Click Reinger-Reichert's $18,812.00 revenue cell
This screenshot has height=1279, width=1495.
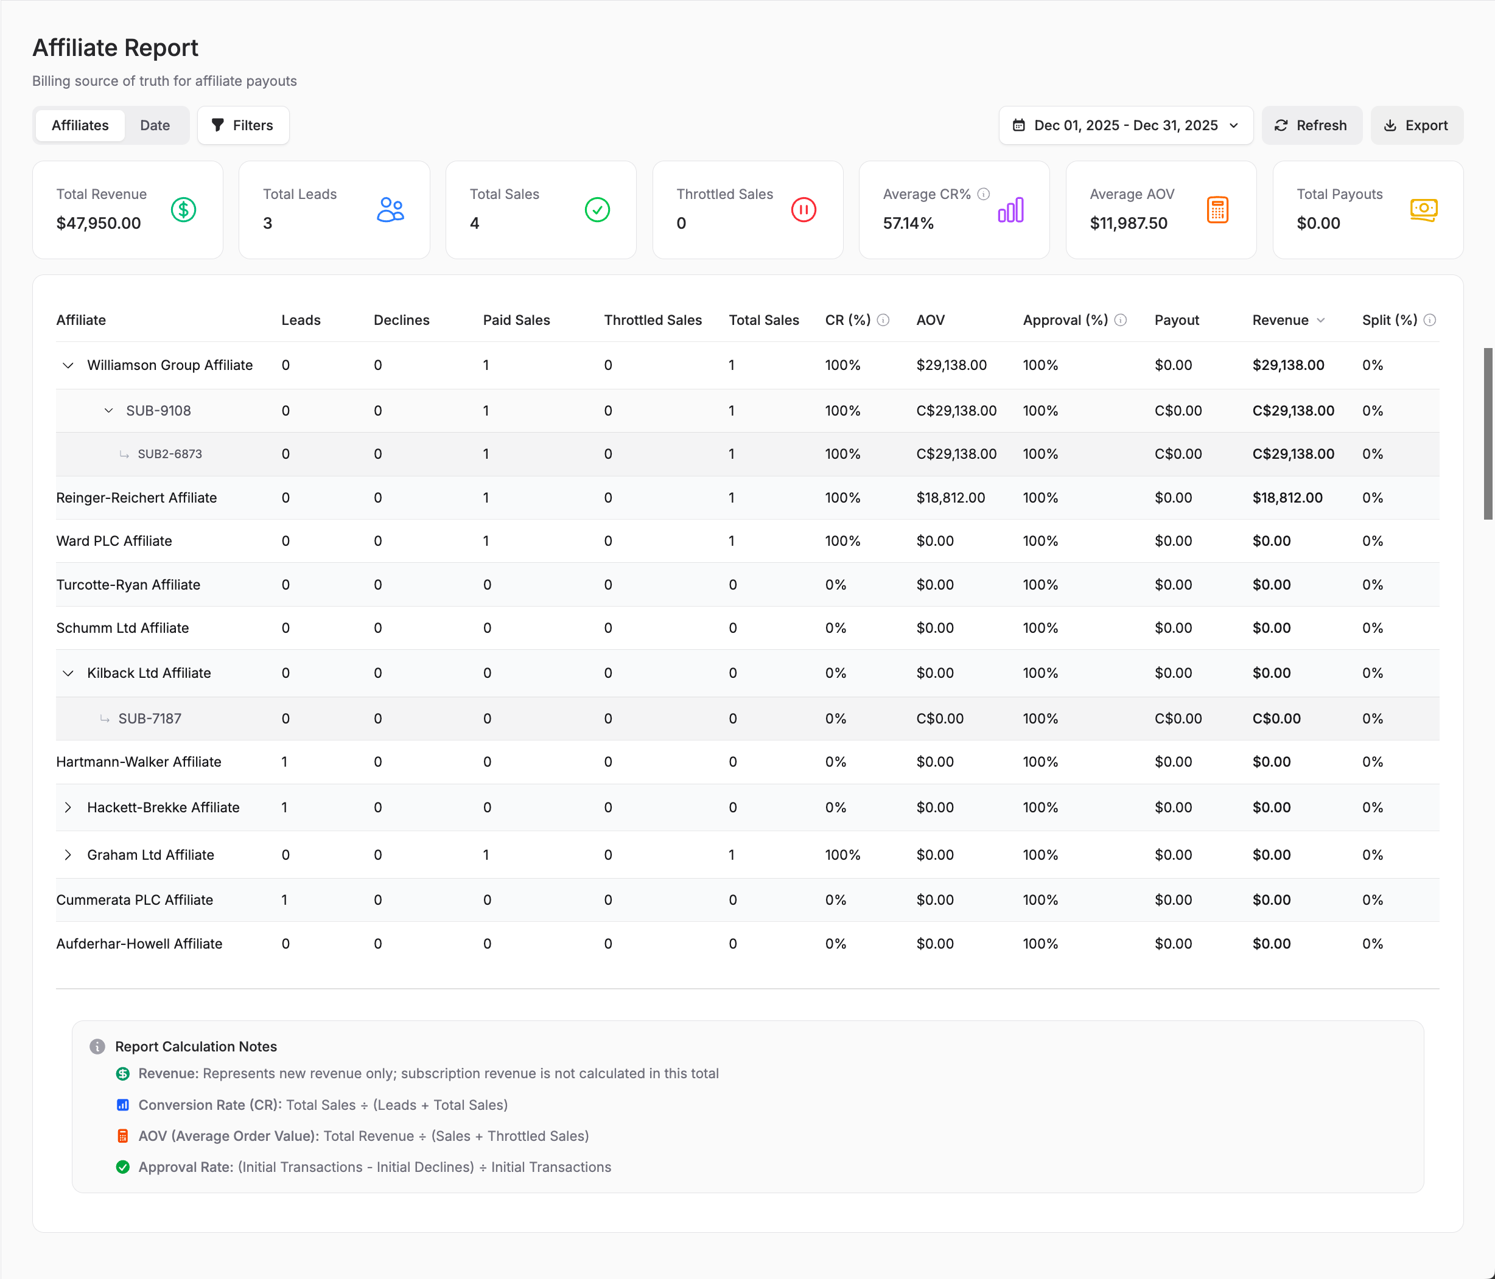coord(1288,498)
